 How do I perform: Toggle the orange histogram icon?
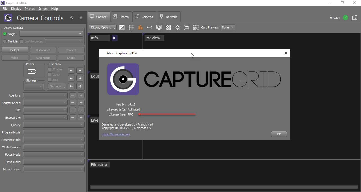coord(140,27)
